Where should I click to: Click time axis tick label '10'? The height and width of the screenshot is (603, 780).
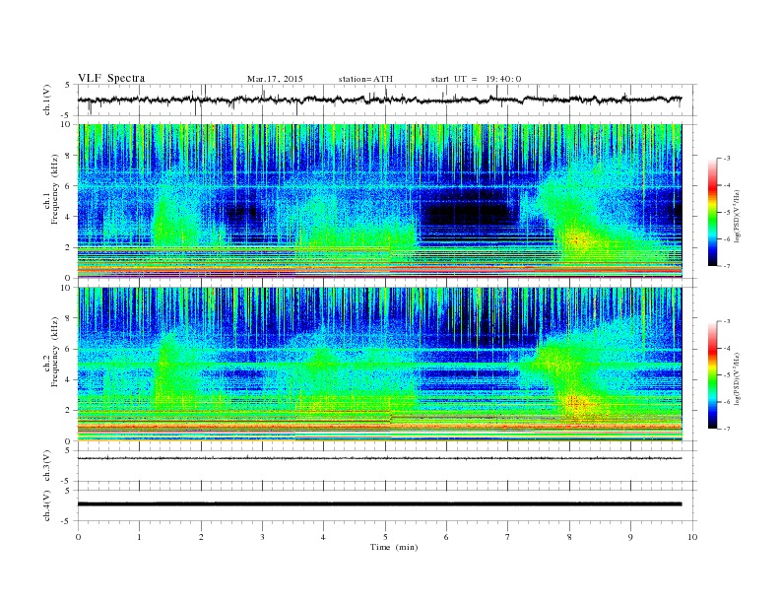pos(692,537)
